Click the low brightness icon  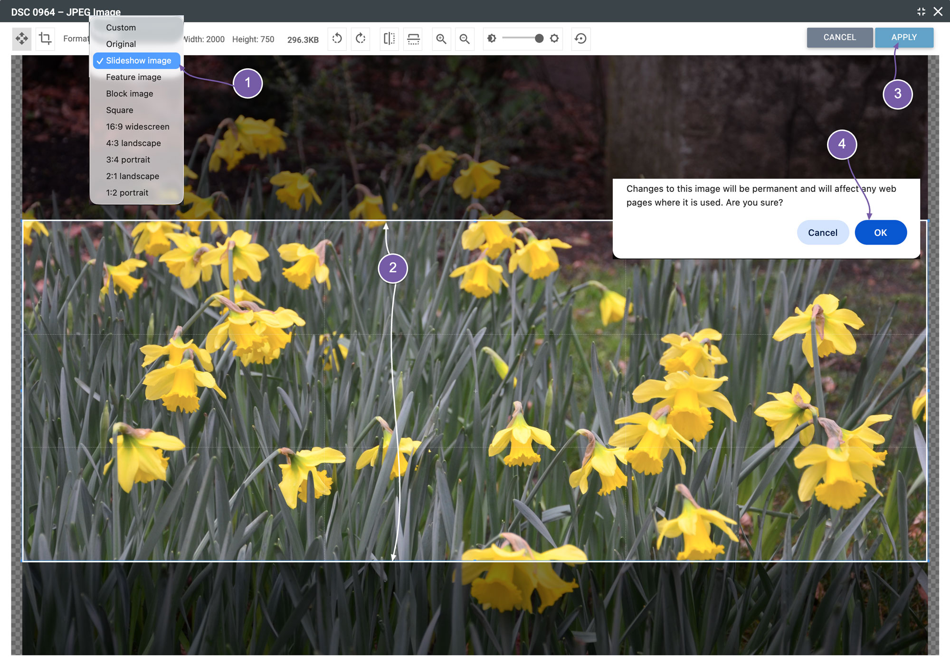492,38
